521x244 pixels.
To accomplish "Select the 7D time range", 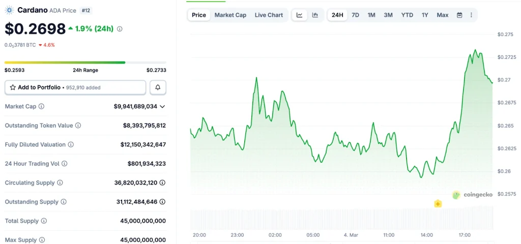I will 355,15.
